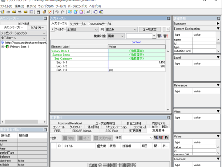
Task: Click the plain XSD toolbar icon
Action: coord(8,12)
